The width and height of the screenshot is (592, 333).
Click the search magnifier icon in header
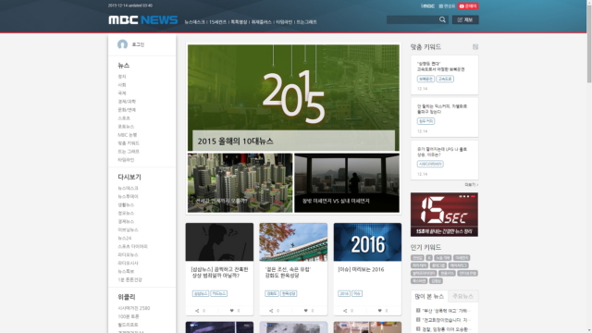(x=442, y=19)
